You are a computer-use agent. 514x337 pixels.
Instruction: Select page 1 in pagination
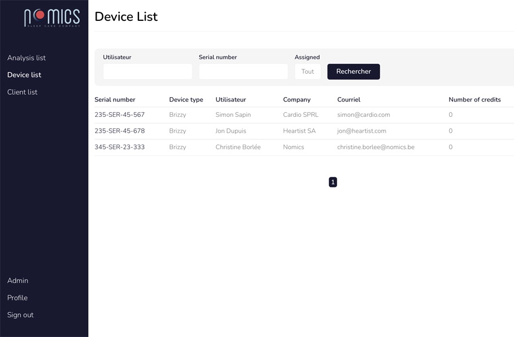pos(333,182)
